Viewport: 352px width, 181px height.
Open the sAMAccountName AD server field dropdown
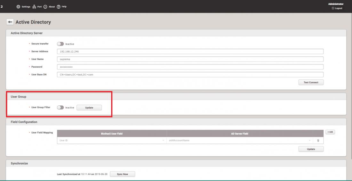pos(240,140)
